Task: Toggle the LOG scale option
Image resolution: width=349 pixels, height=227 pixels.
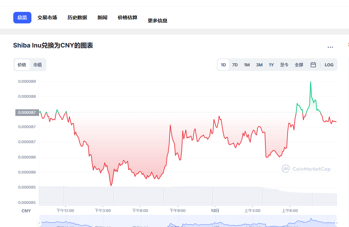Action: coord(329,65)
